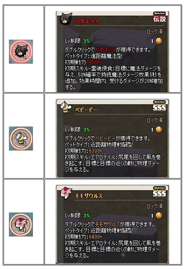The height and width of the screenshot is (269, 187).
Task: Click the ハガネツメ pet summon item icon
Action: [x=21, y=52]
